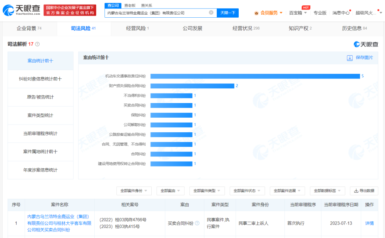
Task: Select 年度涉案信息统计 in the side list
Action: pyautogui.click(x=40, y=170)
